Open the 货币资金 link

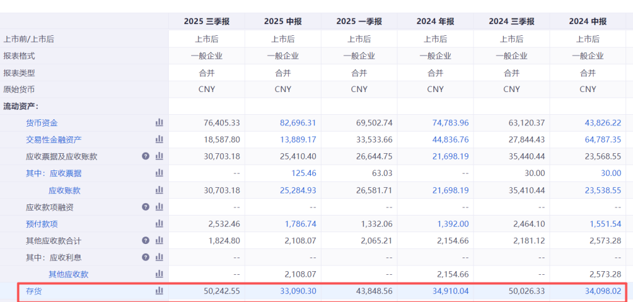tap(42, 123)
